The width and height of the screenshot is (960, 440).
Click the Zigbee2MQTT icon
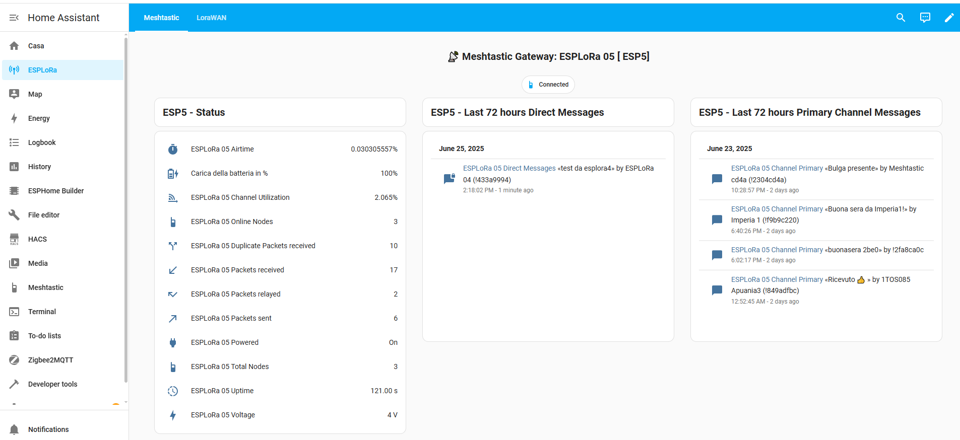pyautogui.click(x=14, y=360)
